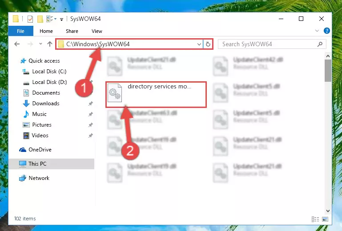Screen dimensions: 342x231
Task: Select Network in navigation pane
Action: point(39,178)
